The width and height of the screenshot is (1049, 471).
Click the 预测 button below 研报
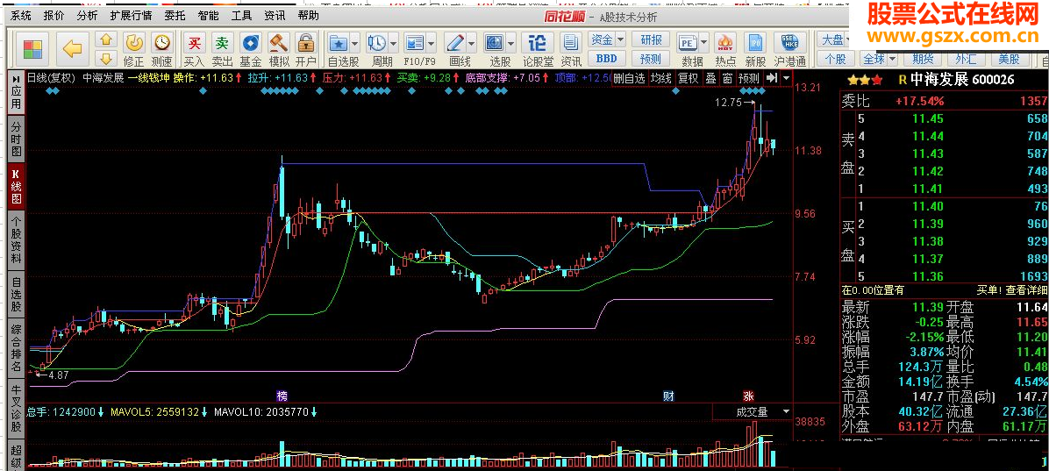click(650, 58)
